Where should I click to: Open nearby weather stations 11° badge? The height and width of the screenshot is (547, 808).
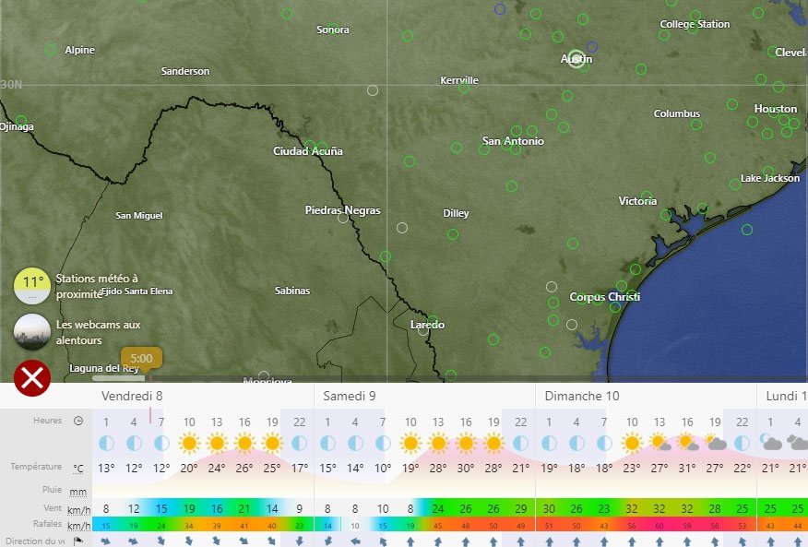(x=32, y=285)
